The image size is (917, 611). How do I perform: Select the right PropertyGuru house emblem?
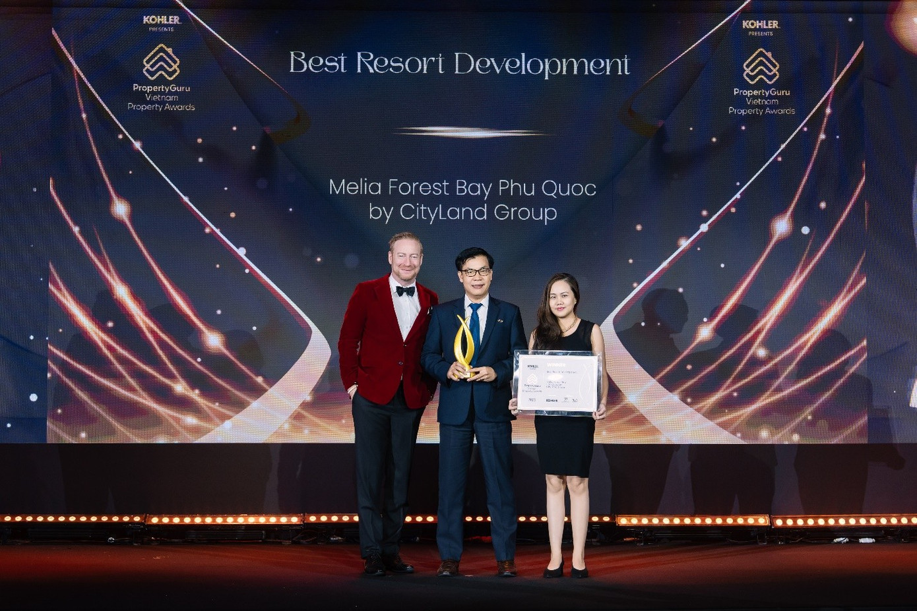coord(761,67)
